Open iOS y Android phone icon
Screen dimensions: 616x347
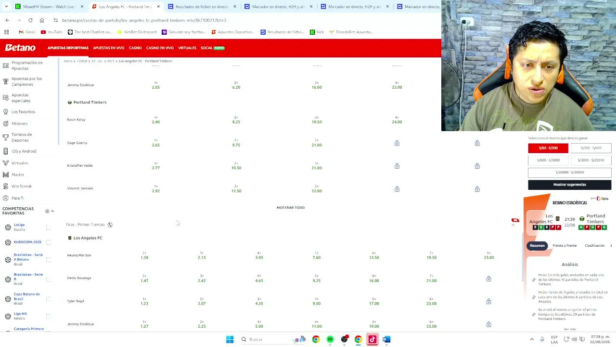click(x=6, y=151)
